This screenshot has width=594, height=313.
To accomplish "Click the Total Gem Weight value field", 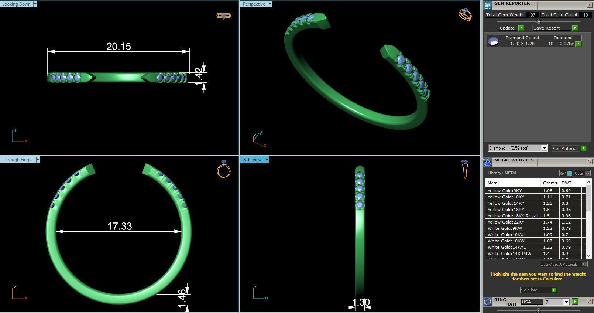I will 532,15.
